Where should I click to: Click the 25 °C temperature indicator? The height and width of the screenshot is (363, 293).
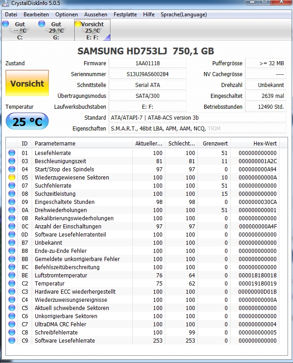[27, 121]
